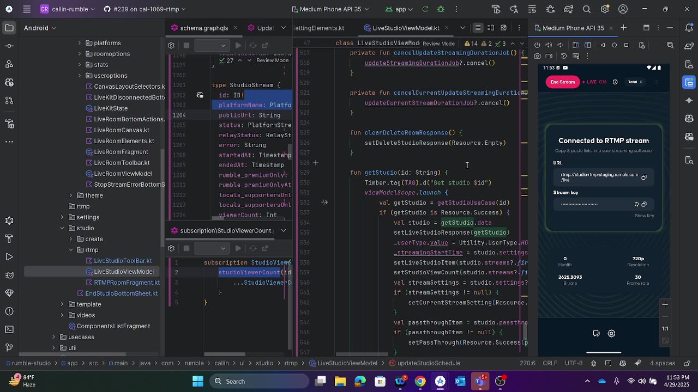Switch editor to split view

491,28
